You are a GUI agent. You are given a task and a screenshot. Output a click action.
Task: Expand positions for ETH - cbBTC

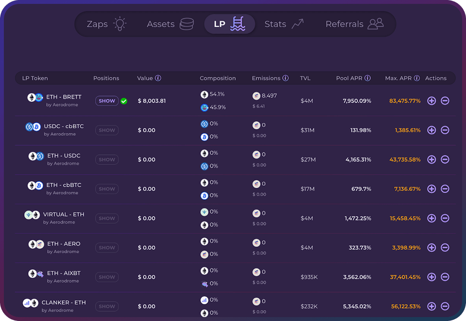point(107,189)
